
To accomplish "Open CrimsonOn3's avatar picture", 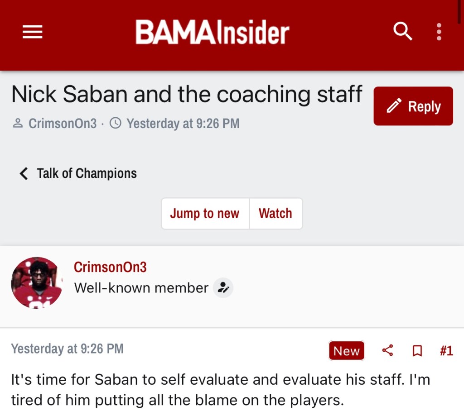I will pyautogui.click(x=36, y=283).
